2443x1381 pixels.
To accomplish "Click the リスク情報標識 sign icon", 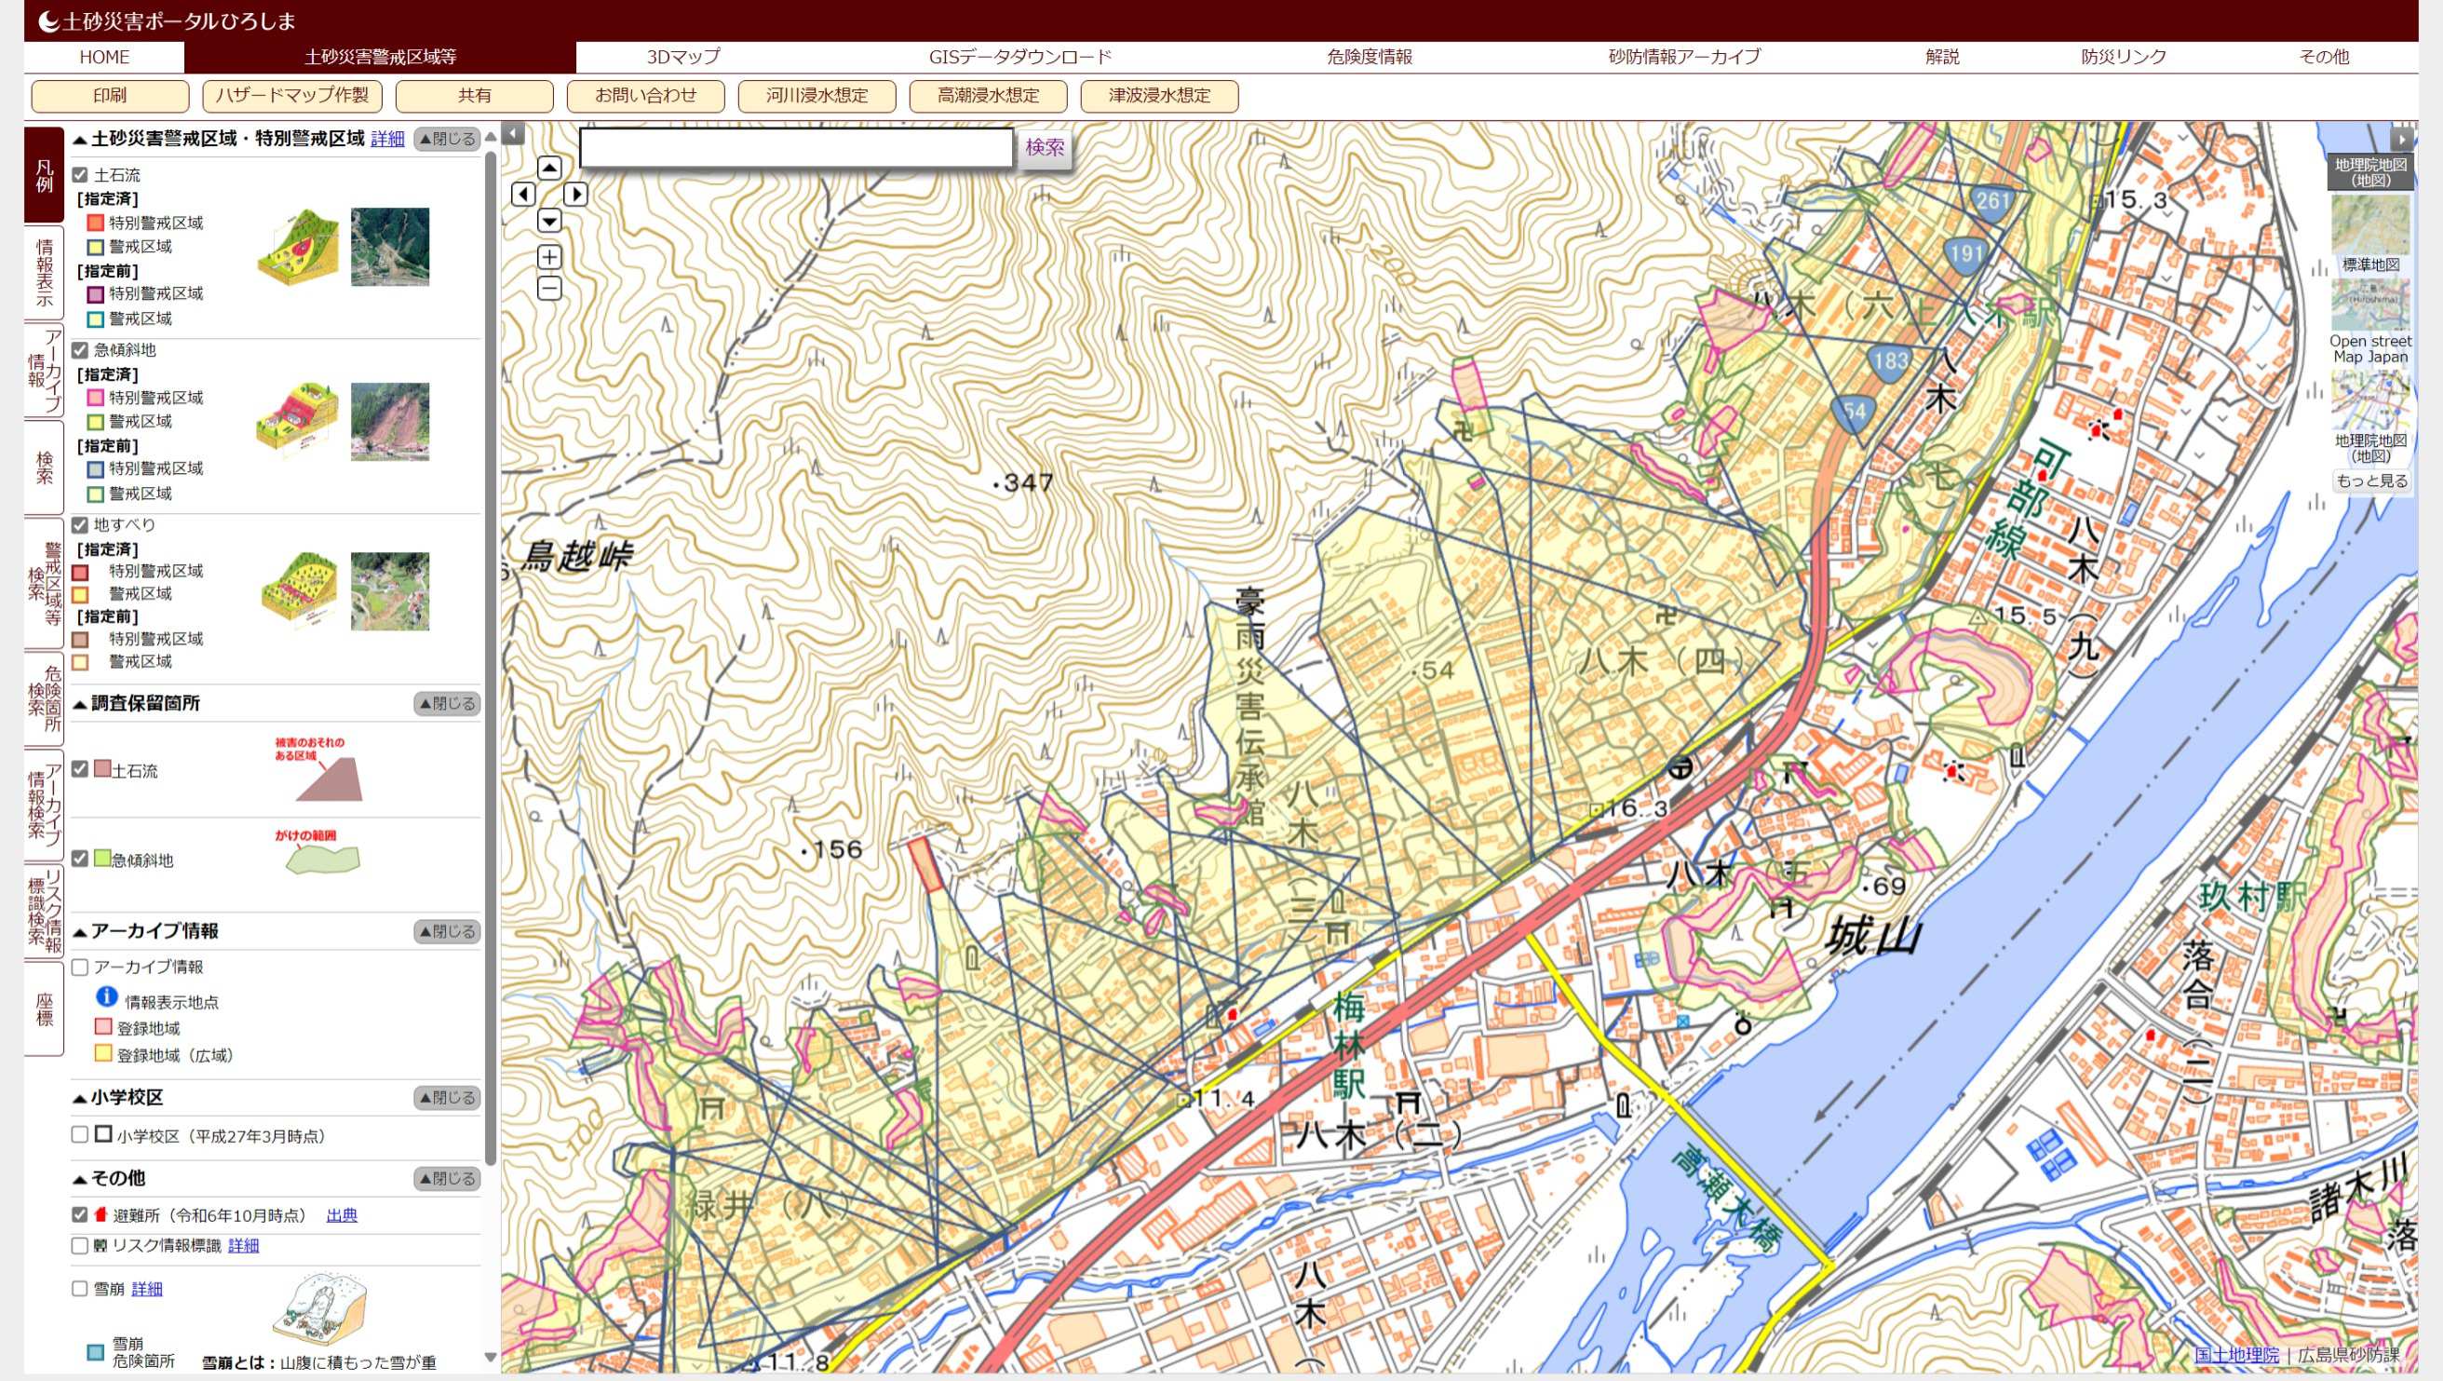I will click(x=101, y=1245).
